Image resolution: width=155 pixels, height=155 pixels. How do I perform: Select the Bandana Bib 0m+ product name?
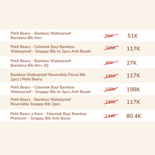pos(41,35)
